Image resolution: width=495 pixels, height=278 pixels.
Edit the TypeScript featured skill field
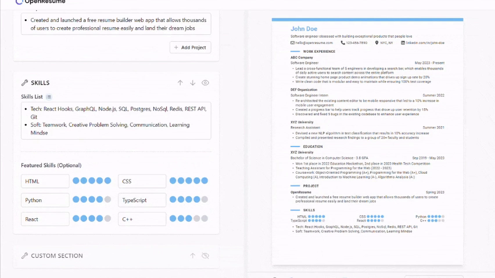pyautogui.click(x=142, y=200)
